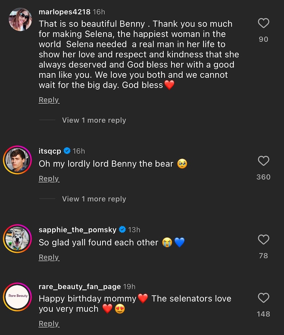Reply to itsqcp's comment
The width and height of the screenshot is (284, 335).
coord(49,178)
